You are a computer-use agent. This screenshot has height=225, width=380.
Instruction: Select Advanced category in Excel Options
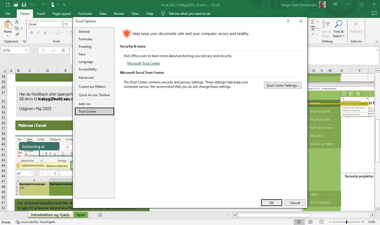(x=95, y=78)
